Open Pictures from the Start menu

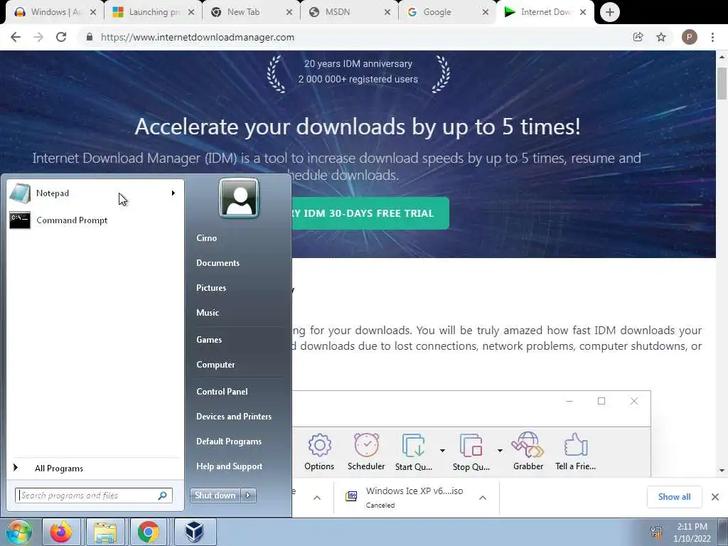click(211, 288)
